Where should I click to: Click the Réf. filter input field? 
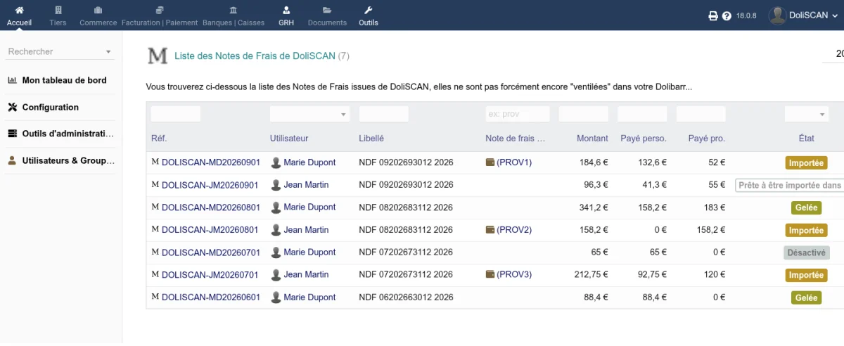click(x=176, y=114)
